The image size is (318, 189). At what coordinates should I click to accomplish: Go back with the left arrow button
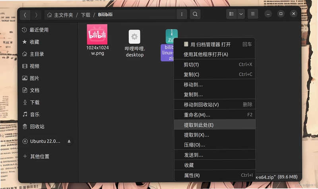pos(25,15)
